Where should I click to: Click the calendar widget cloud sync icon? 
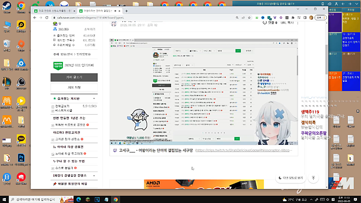click(x=329, y=4)
